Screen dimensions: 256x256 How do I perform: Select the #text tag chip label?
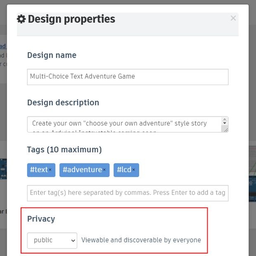(39, 170)
